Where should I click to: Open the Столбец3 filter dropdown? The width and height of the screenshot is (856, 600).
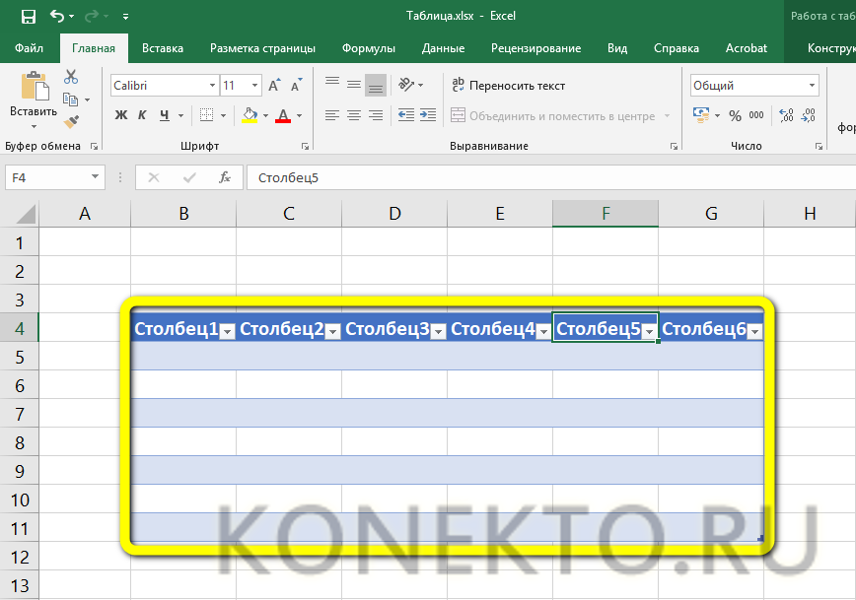[x=438, y=332]
